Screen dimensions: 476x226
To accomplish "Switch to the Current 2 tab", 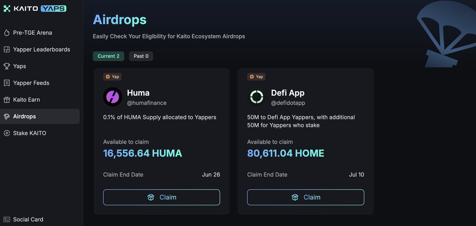I will pos(108,56).
